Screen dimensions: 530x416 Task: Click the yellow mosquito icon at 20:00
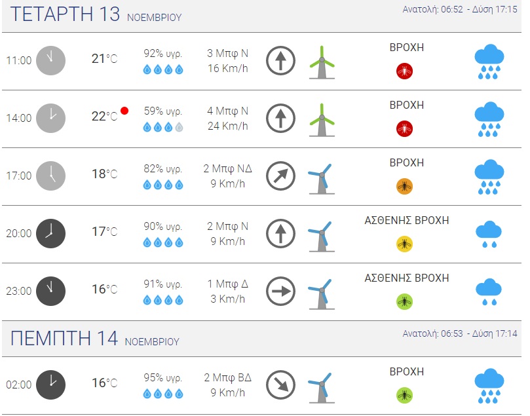(x=404, y=244)
